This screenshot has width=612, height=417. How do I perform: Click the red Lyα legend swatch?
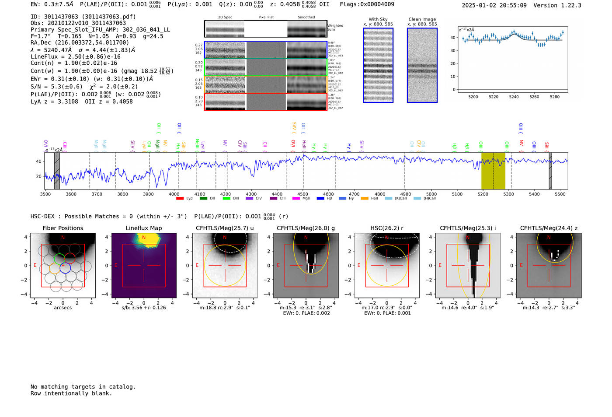coord(180,198)
